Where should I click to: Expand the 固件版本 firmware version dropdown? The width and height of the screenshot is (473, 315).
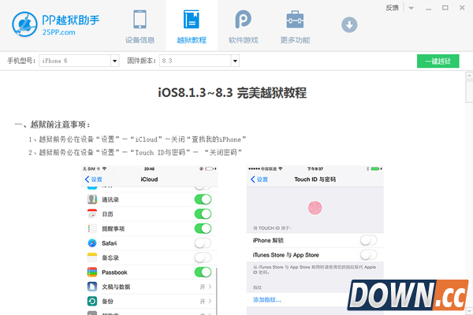click(x=234, y=61)
